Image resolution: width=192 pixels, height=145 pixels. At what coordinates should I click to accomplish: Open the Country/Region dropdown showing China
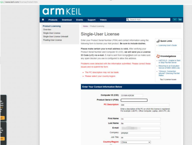click(x=136, y=142)
